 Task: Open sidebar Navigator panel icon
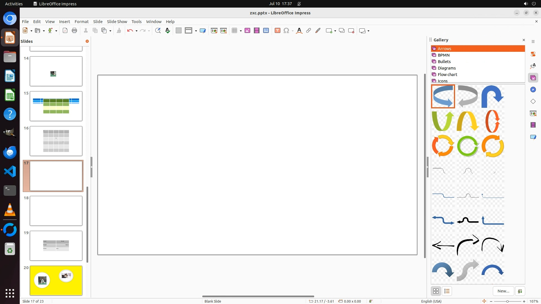[533, 90]
